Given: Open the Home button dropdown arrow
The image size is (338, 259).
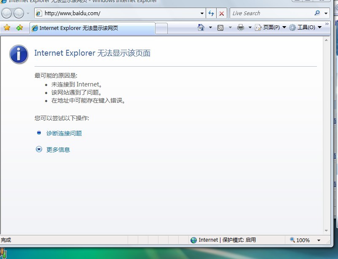Looking at the screenshot, I should 209,27.
